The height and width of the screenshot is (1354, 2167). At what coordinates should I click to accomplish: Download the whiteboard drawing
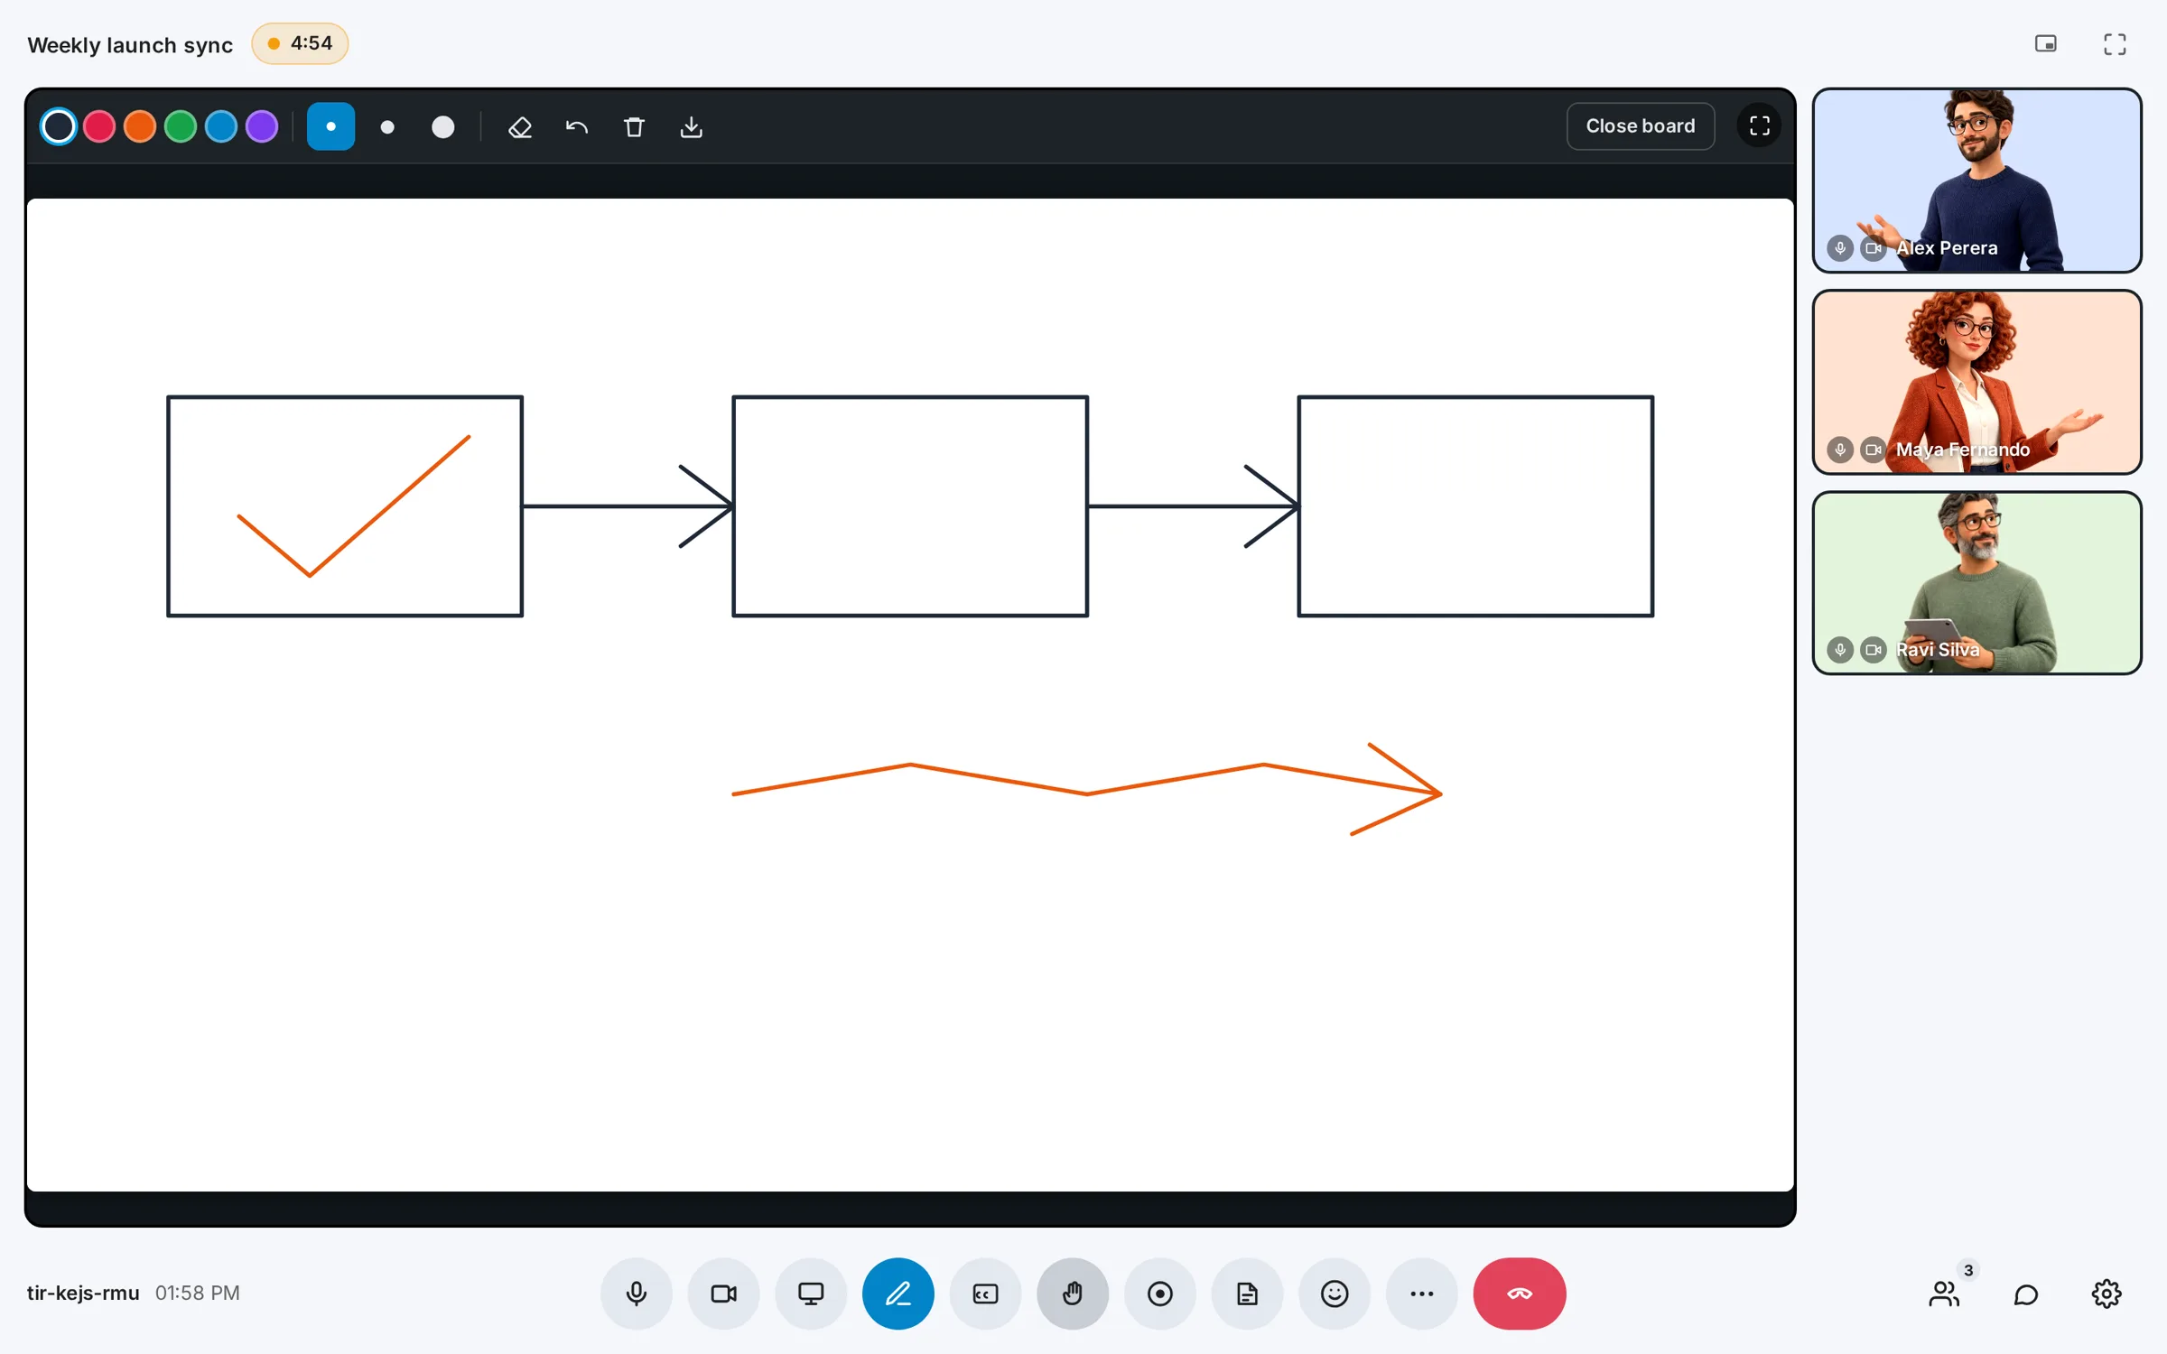[x=691, y=127]
